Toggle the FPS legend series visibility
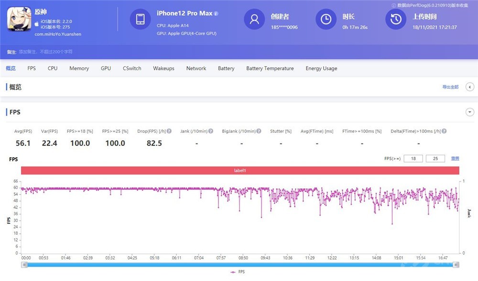Viewport: 478px width, 281px height. pyautogui.click(x=238, y=271)
